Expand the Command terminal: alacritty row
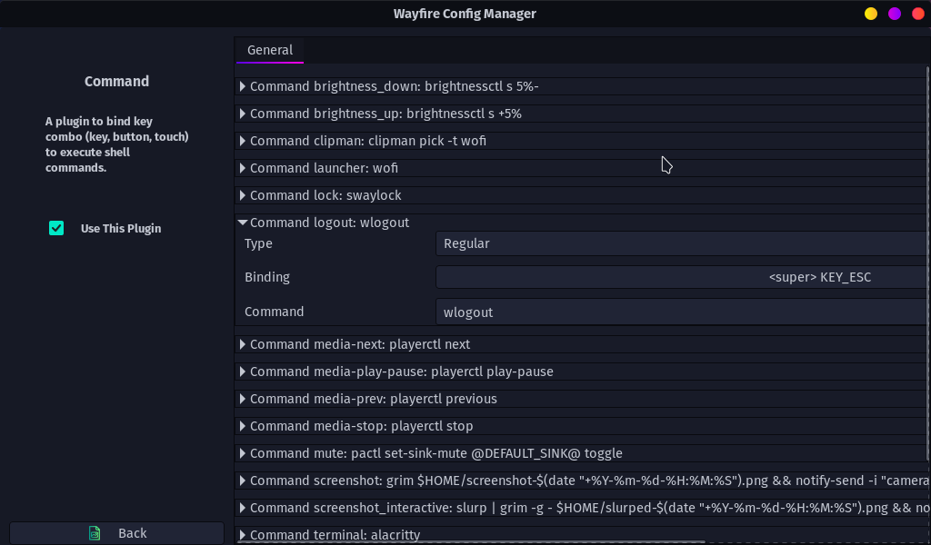Viewport: 931px width, 545px height. [x=243, y=535]
